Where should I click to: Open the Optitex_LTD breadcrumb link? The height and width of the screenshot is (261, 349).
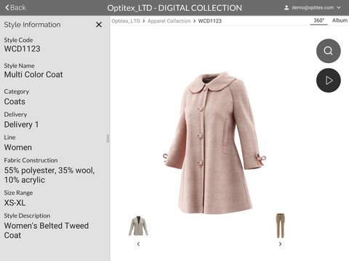pos(126,21)
